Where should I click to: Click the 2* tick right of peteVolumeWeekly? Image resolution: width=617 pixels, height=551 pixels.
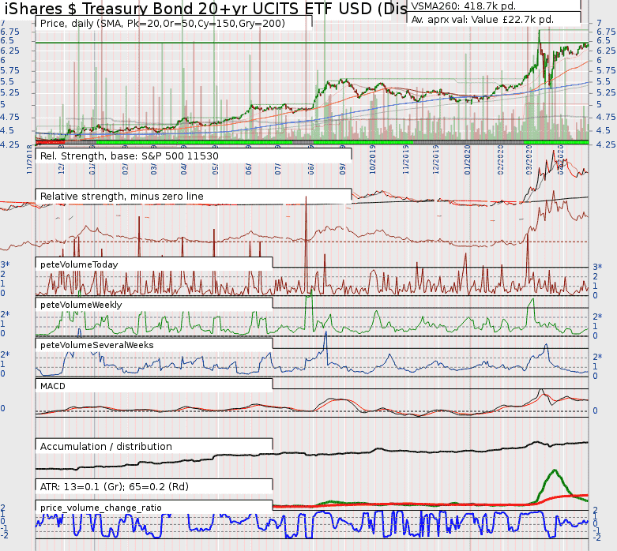point(597,317)
